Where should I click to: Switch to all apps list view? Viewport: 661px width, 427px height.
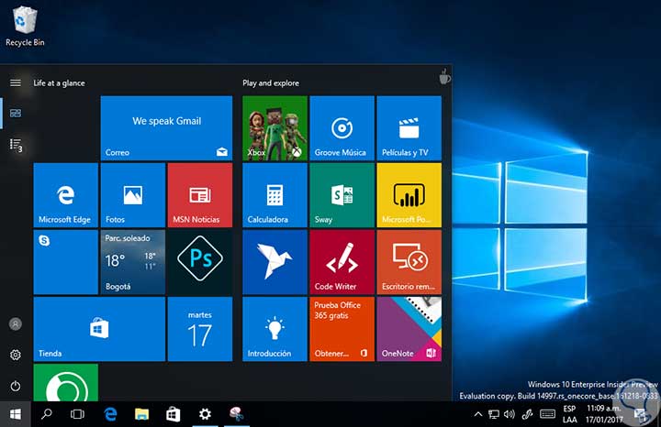16,145
